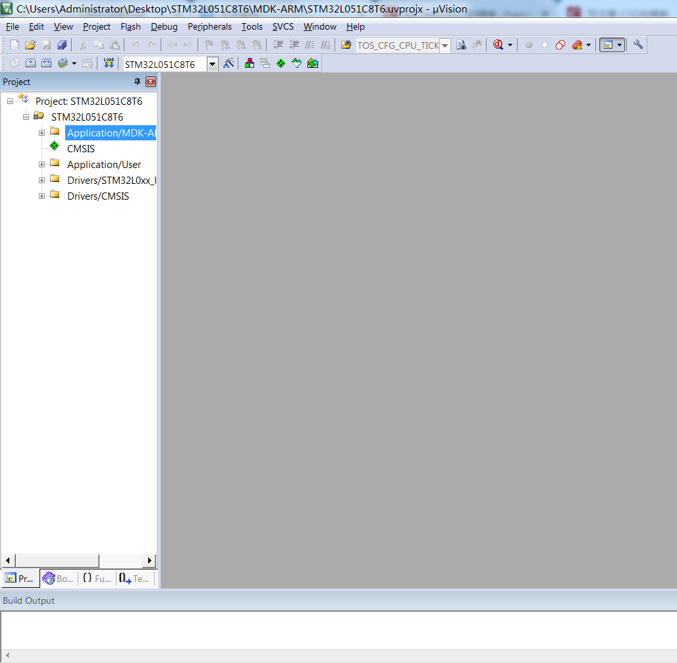The width and height of the screenshot is (677, 663).
Task: Open Configuration with the wrench icon
Action: (637, 45)
